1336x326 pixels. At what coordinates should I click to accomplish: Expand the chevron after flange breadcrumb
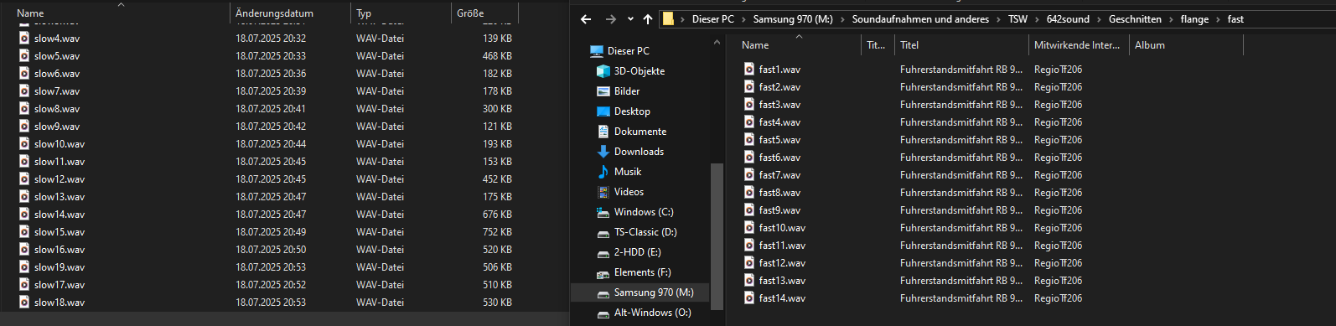tap(1218, 19)
